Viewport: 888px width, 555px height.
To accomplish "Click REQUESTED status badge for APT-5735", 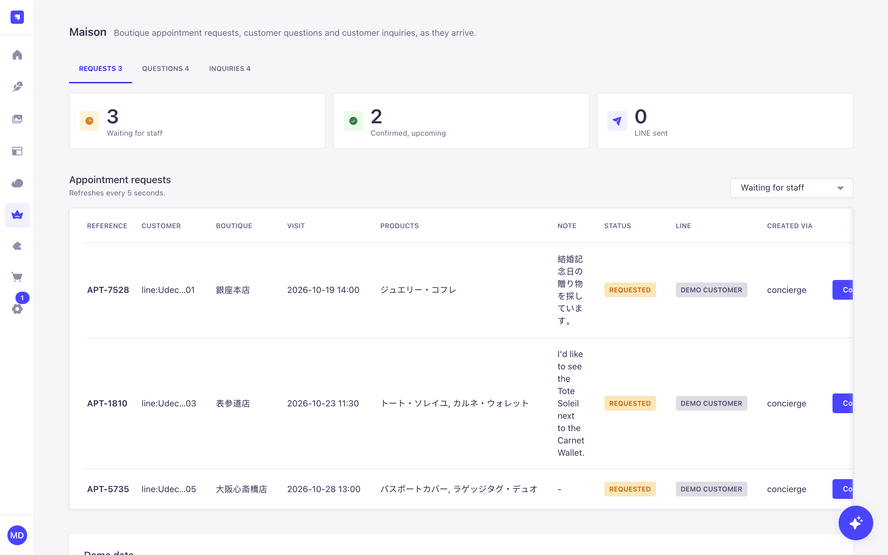I will click(x=630, y=489).
